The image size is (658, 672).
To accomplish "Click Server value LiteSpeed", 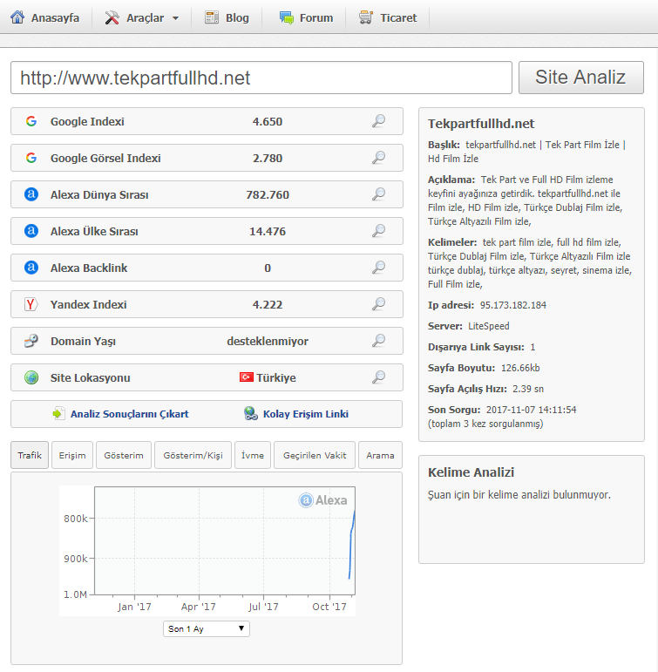I will [x=489, y=326].
